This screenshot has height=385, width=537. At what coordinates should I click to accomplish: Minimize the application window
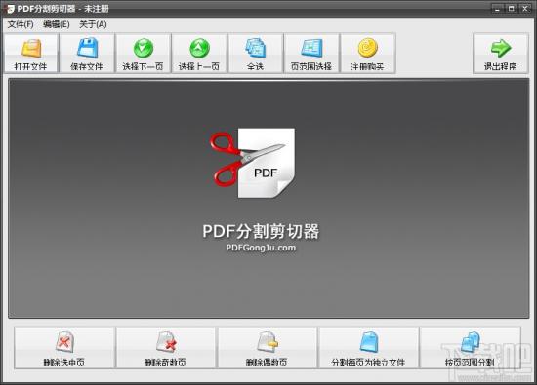pyautogui.click(x=498, y=8)
